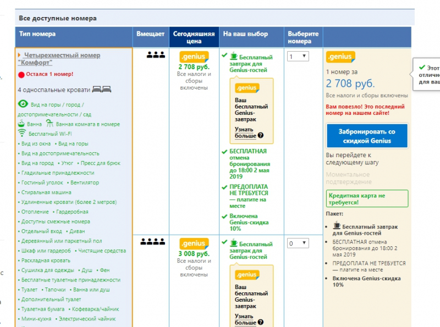
Task: Click the green eye view icon
Action: (x=23, y=104)
